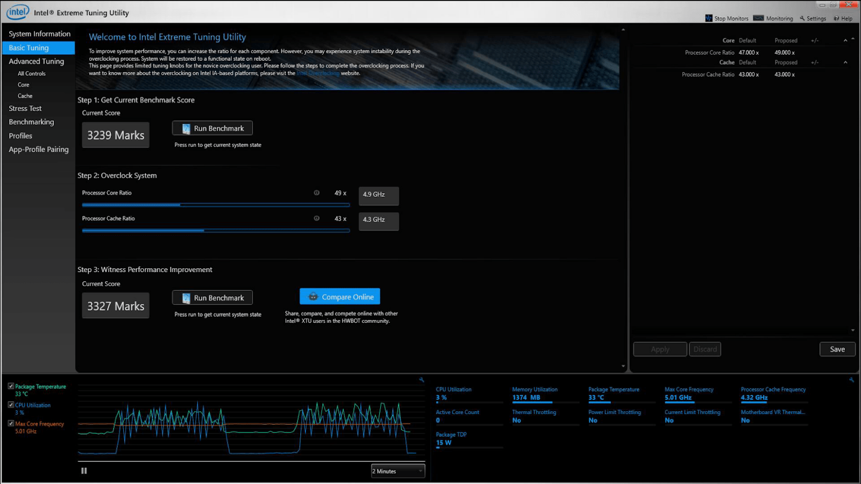Click the Compare Online button

pos(340,296)
